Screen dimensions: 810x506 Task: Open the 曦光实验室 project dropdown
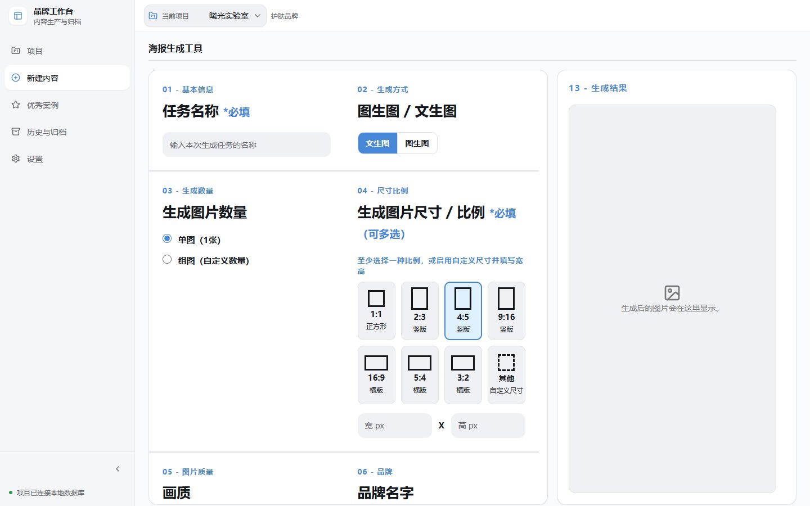pyautogui.click(x=234, y=16)
